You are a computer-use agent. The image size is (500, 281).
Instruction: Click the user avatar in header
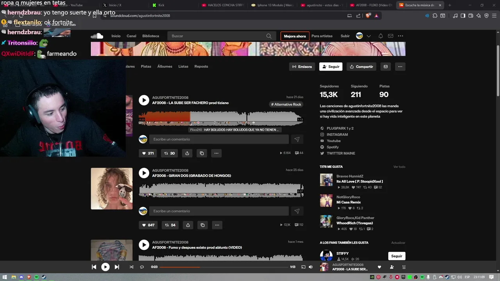tap(359, 36)
